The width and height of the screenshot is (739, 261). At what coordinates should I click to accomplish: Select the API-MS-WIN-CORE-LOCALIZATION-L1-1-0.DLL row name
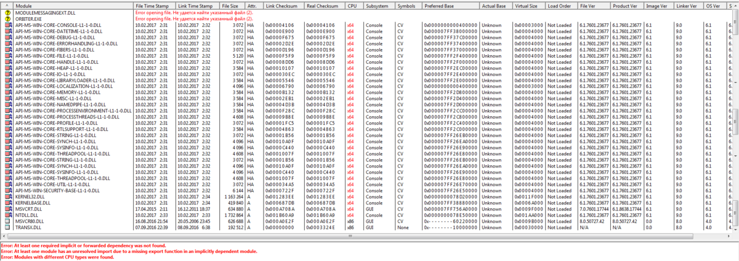(x=64, y=87)
